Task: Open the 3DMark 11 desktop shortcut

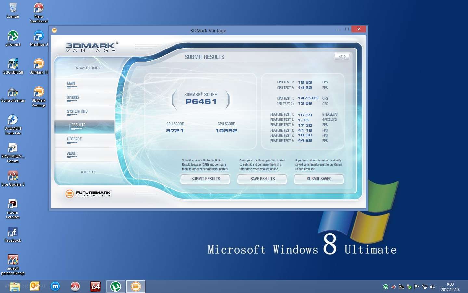Action: (x=39, y=66)
